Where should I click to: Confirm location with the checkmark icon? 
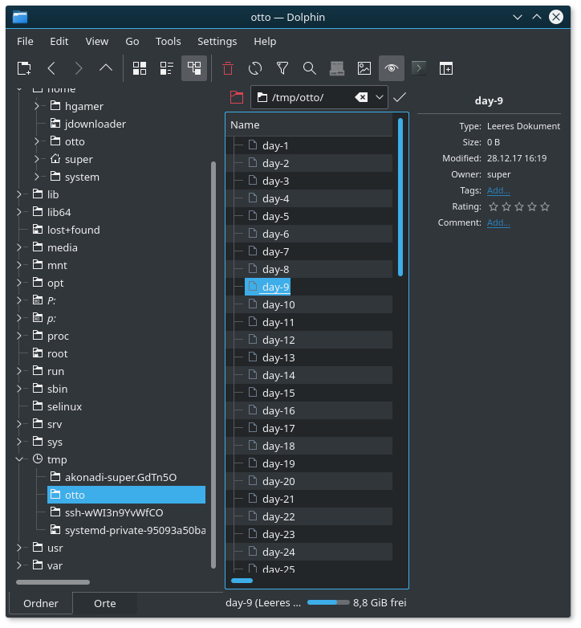tap(400, 97)
